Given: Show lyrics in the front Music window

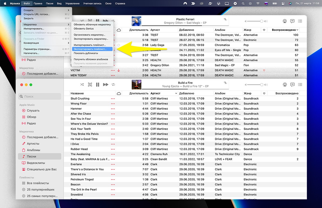Looking at the screenshot, I should (292, 85).
